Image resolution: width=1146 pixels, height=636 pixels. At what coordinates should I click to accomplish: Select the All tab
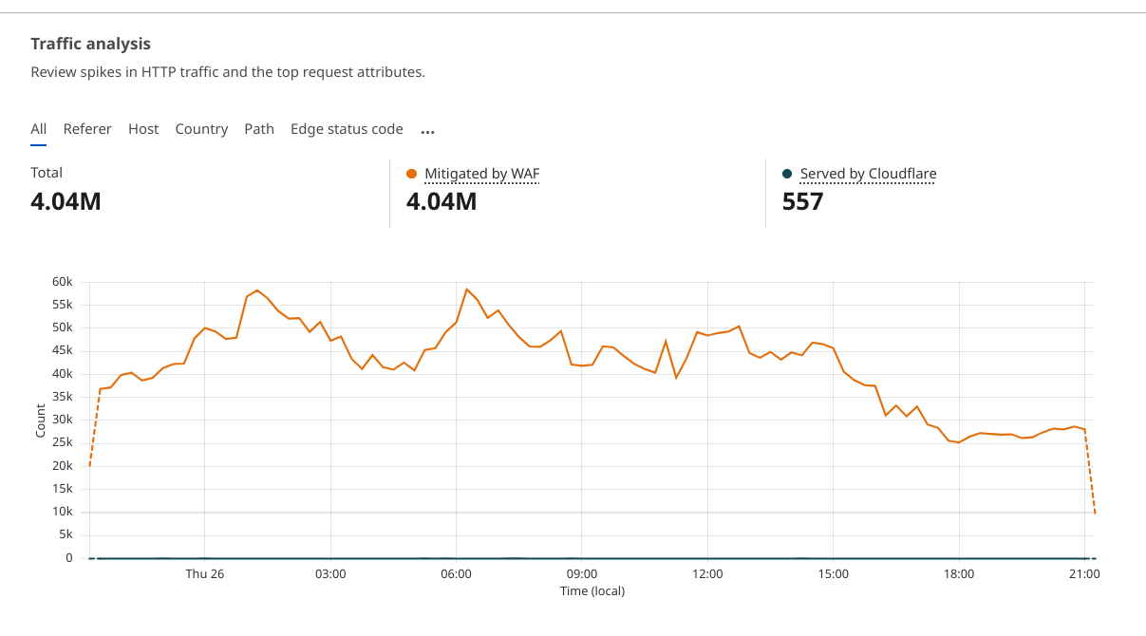tap(38, 129)
